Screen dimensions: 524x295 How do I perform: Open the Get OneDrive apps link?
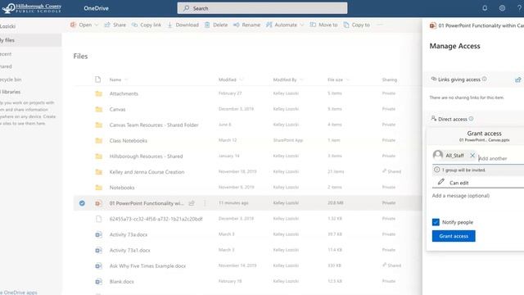[x=19, y=293]
